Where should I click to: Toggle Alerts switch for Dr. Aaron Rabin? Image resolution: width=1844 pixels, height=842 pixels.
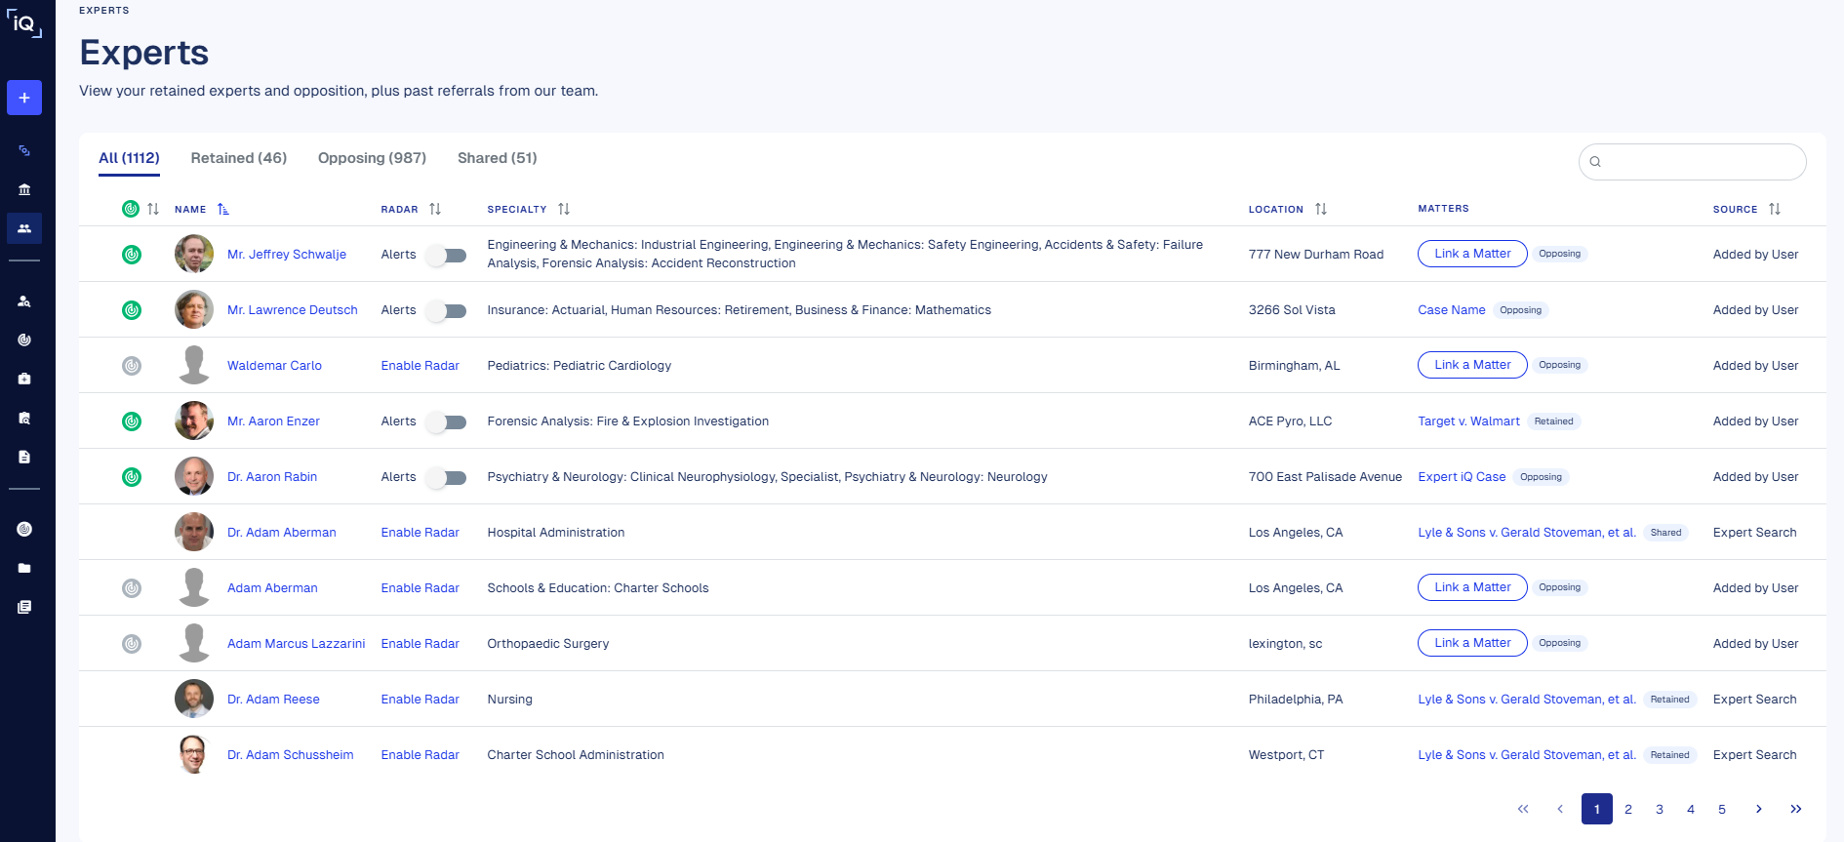pos(448,478)
